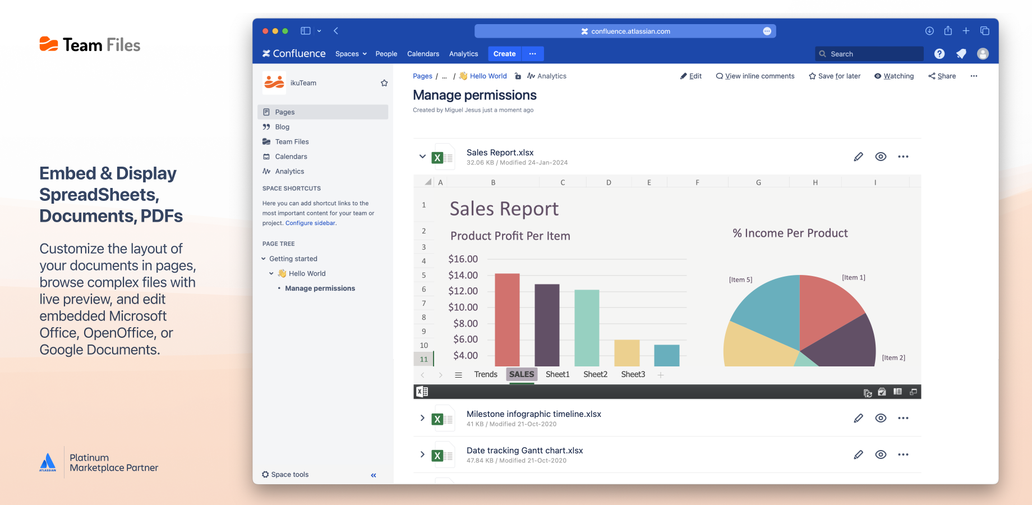Open page more actions ellipsis menu
1032x505 pixels.
974,76
